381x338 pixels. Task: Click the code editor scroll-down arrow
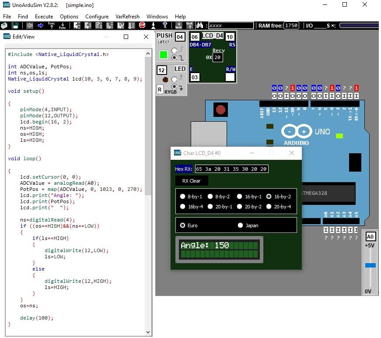[148, 332]
